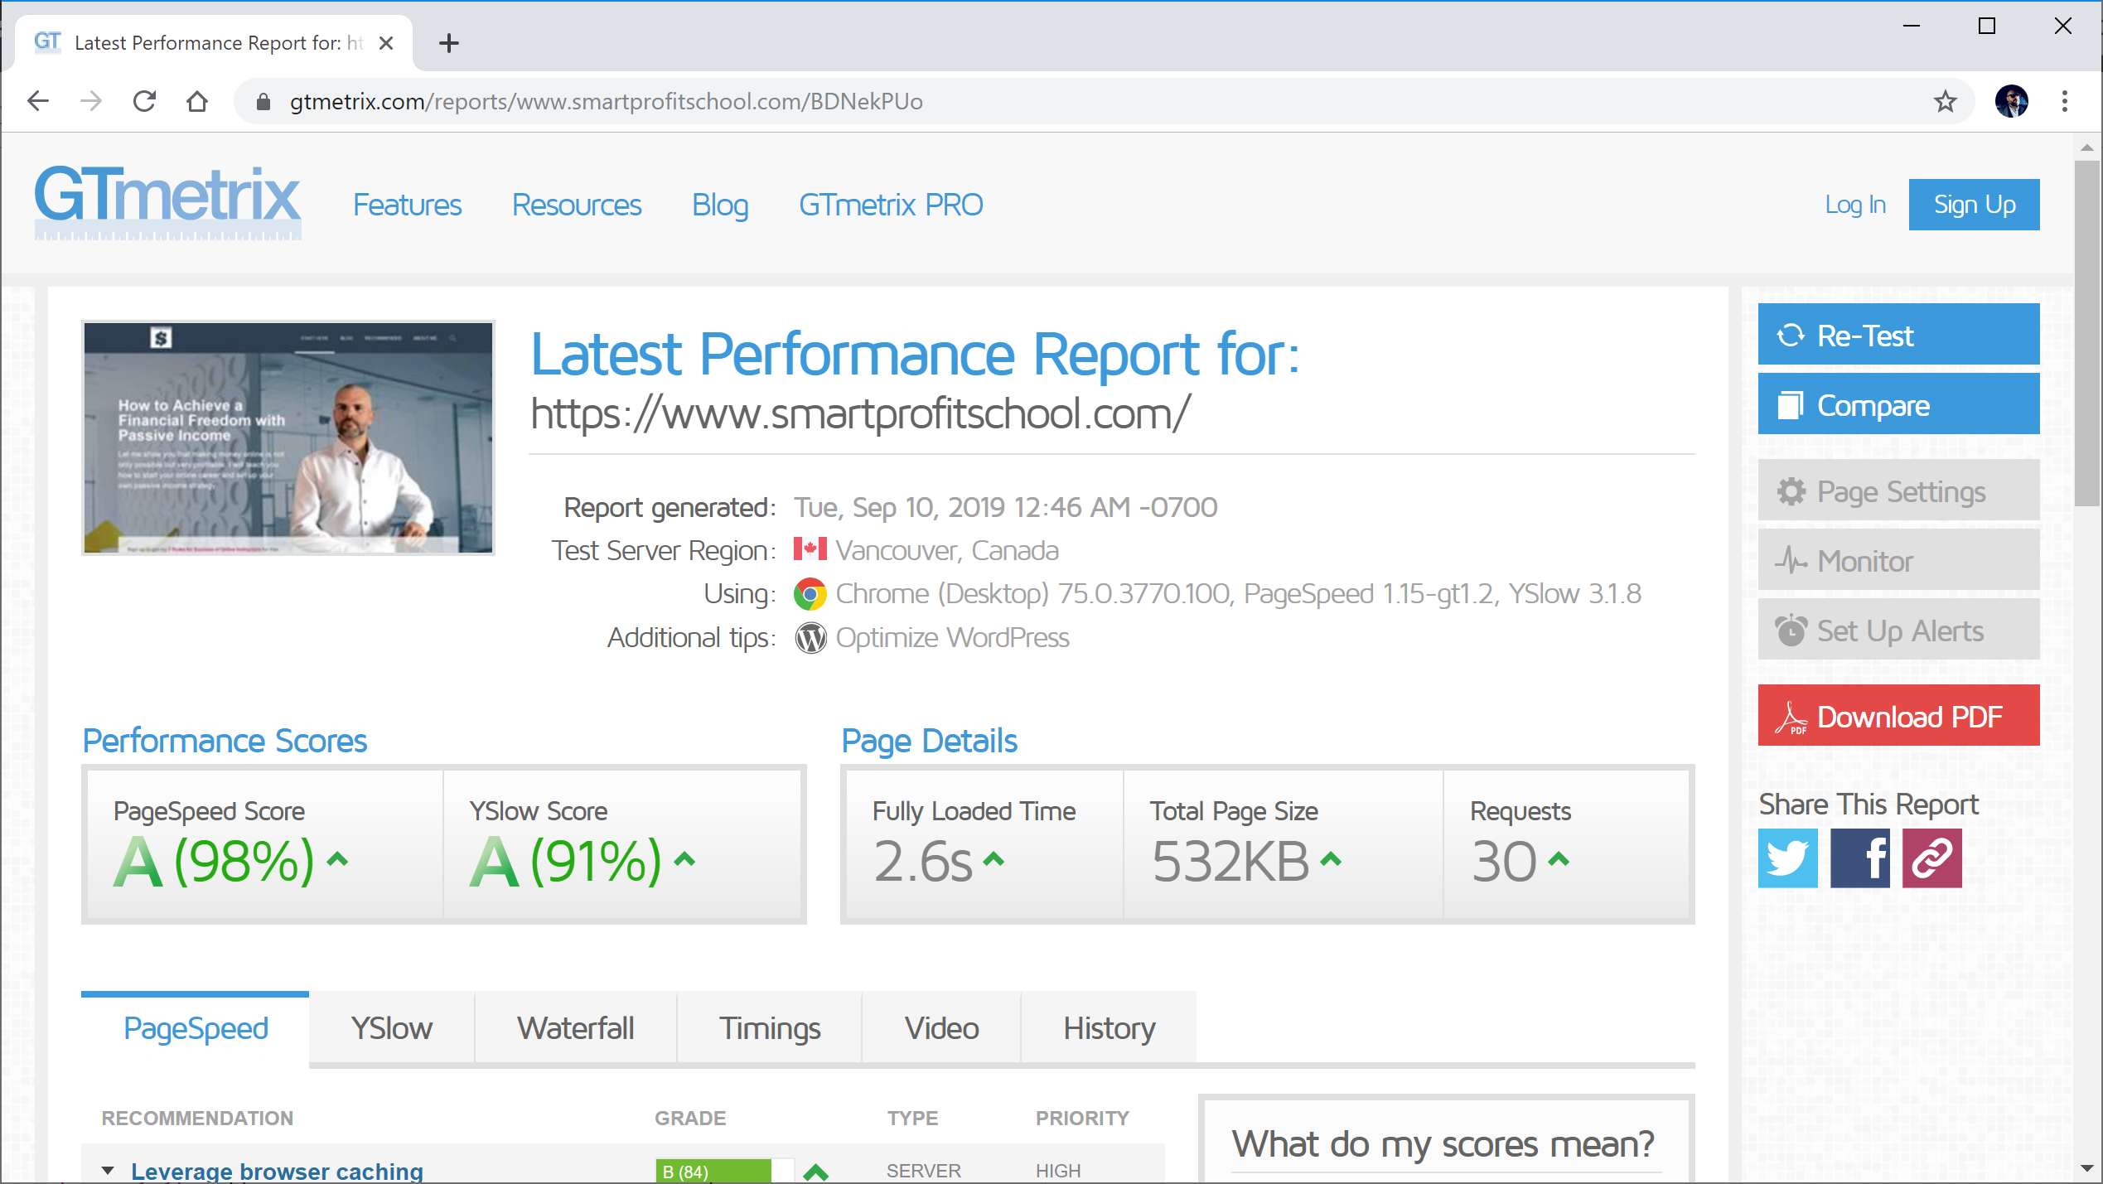This screenshot has height=1184, width=2103.
Task: Click the YSlow Score A (91%) value
Action: (566, 861)
